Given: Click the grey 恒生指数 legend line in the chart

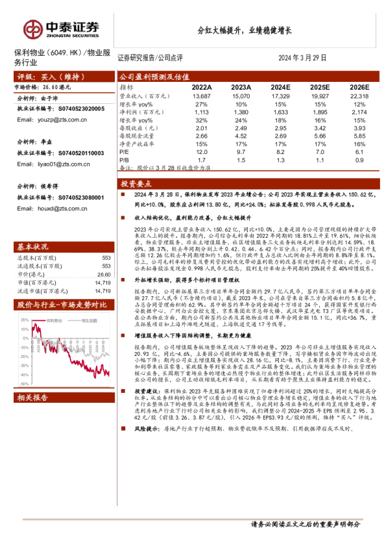Looking at the screenshot, I should [x=74, y=320].
